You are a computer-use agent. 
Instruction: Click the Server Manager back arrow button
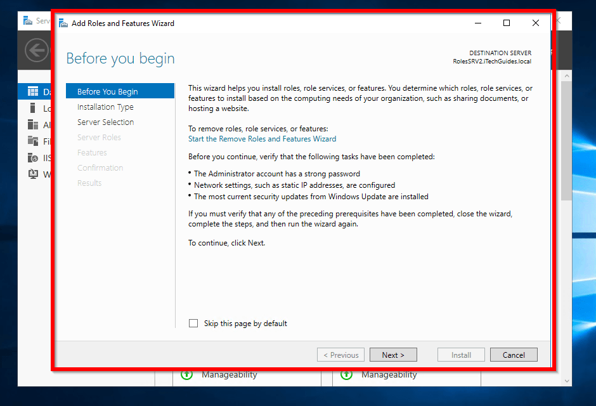[x=37, y=49]
